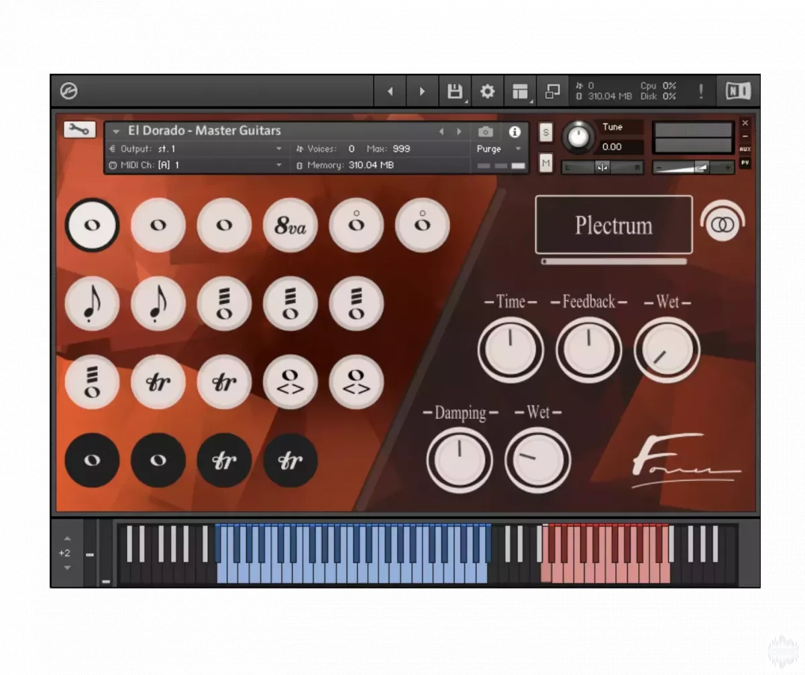Select the last dark trill (tr) articulation
Image resolution: width=805 pixels, height=675 pixels.
(290, 461)
